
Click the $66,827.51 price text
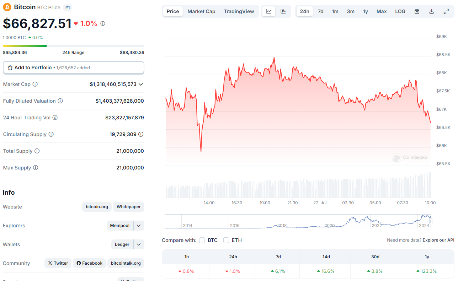(37, 23)
